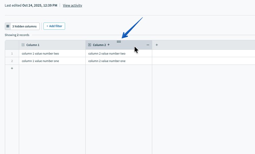Click cell "column 1 value number two"

click(x=40, y=53)
